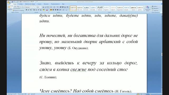
Task: Toggle strikethrough formatting
Action: coord(34,10)
